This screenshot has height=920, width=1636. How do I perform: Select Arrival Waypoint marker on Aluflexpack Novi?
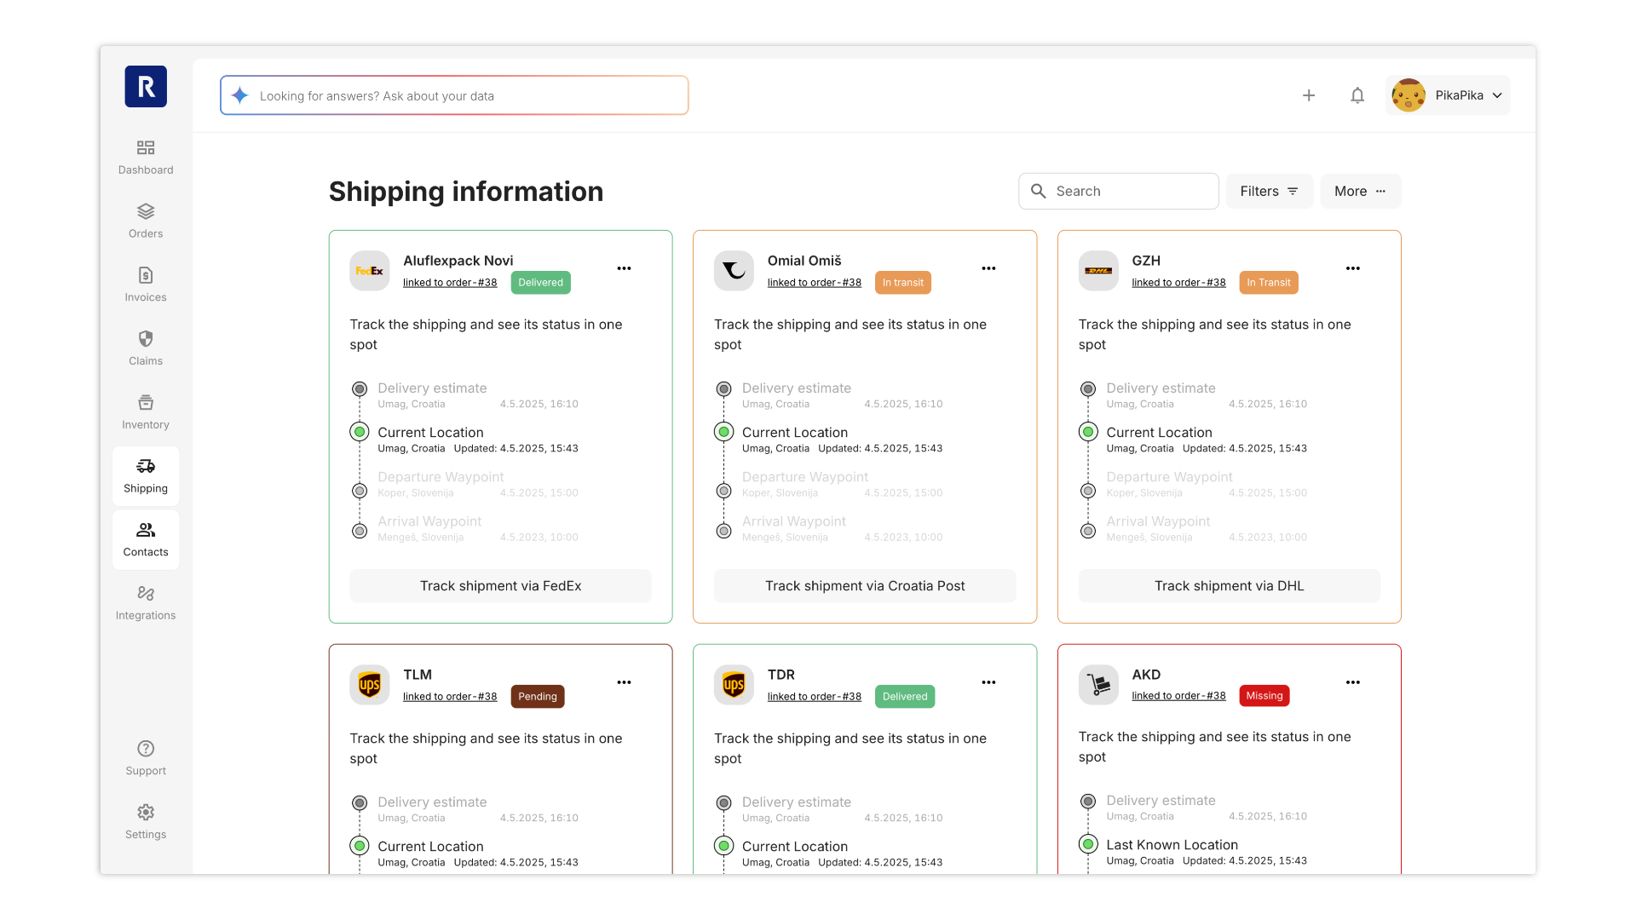pos(360,532)
